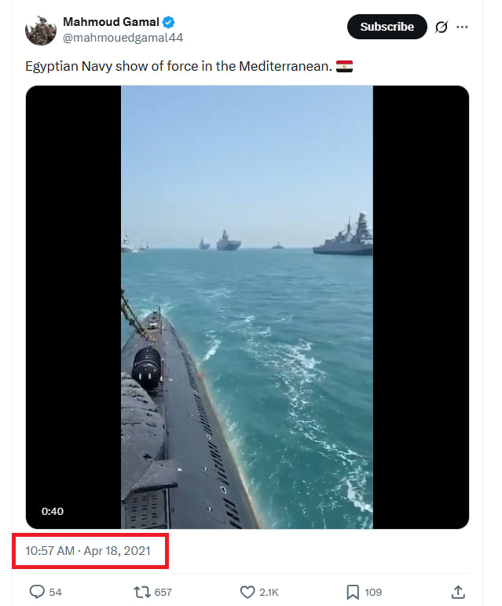
Task: Click the 109 bookmarks count
Action: (x=373, y=592)
